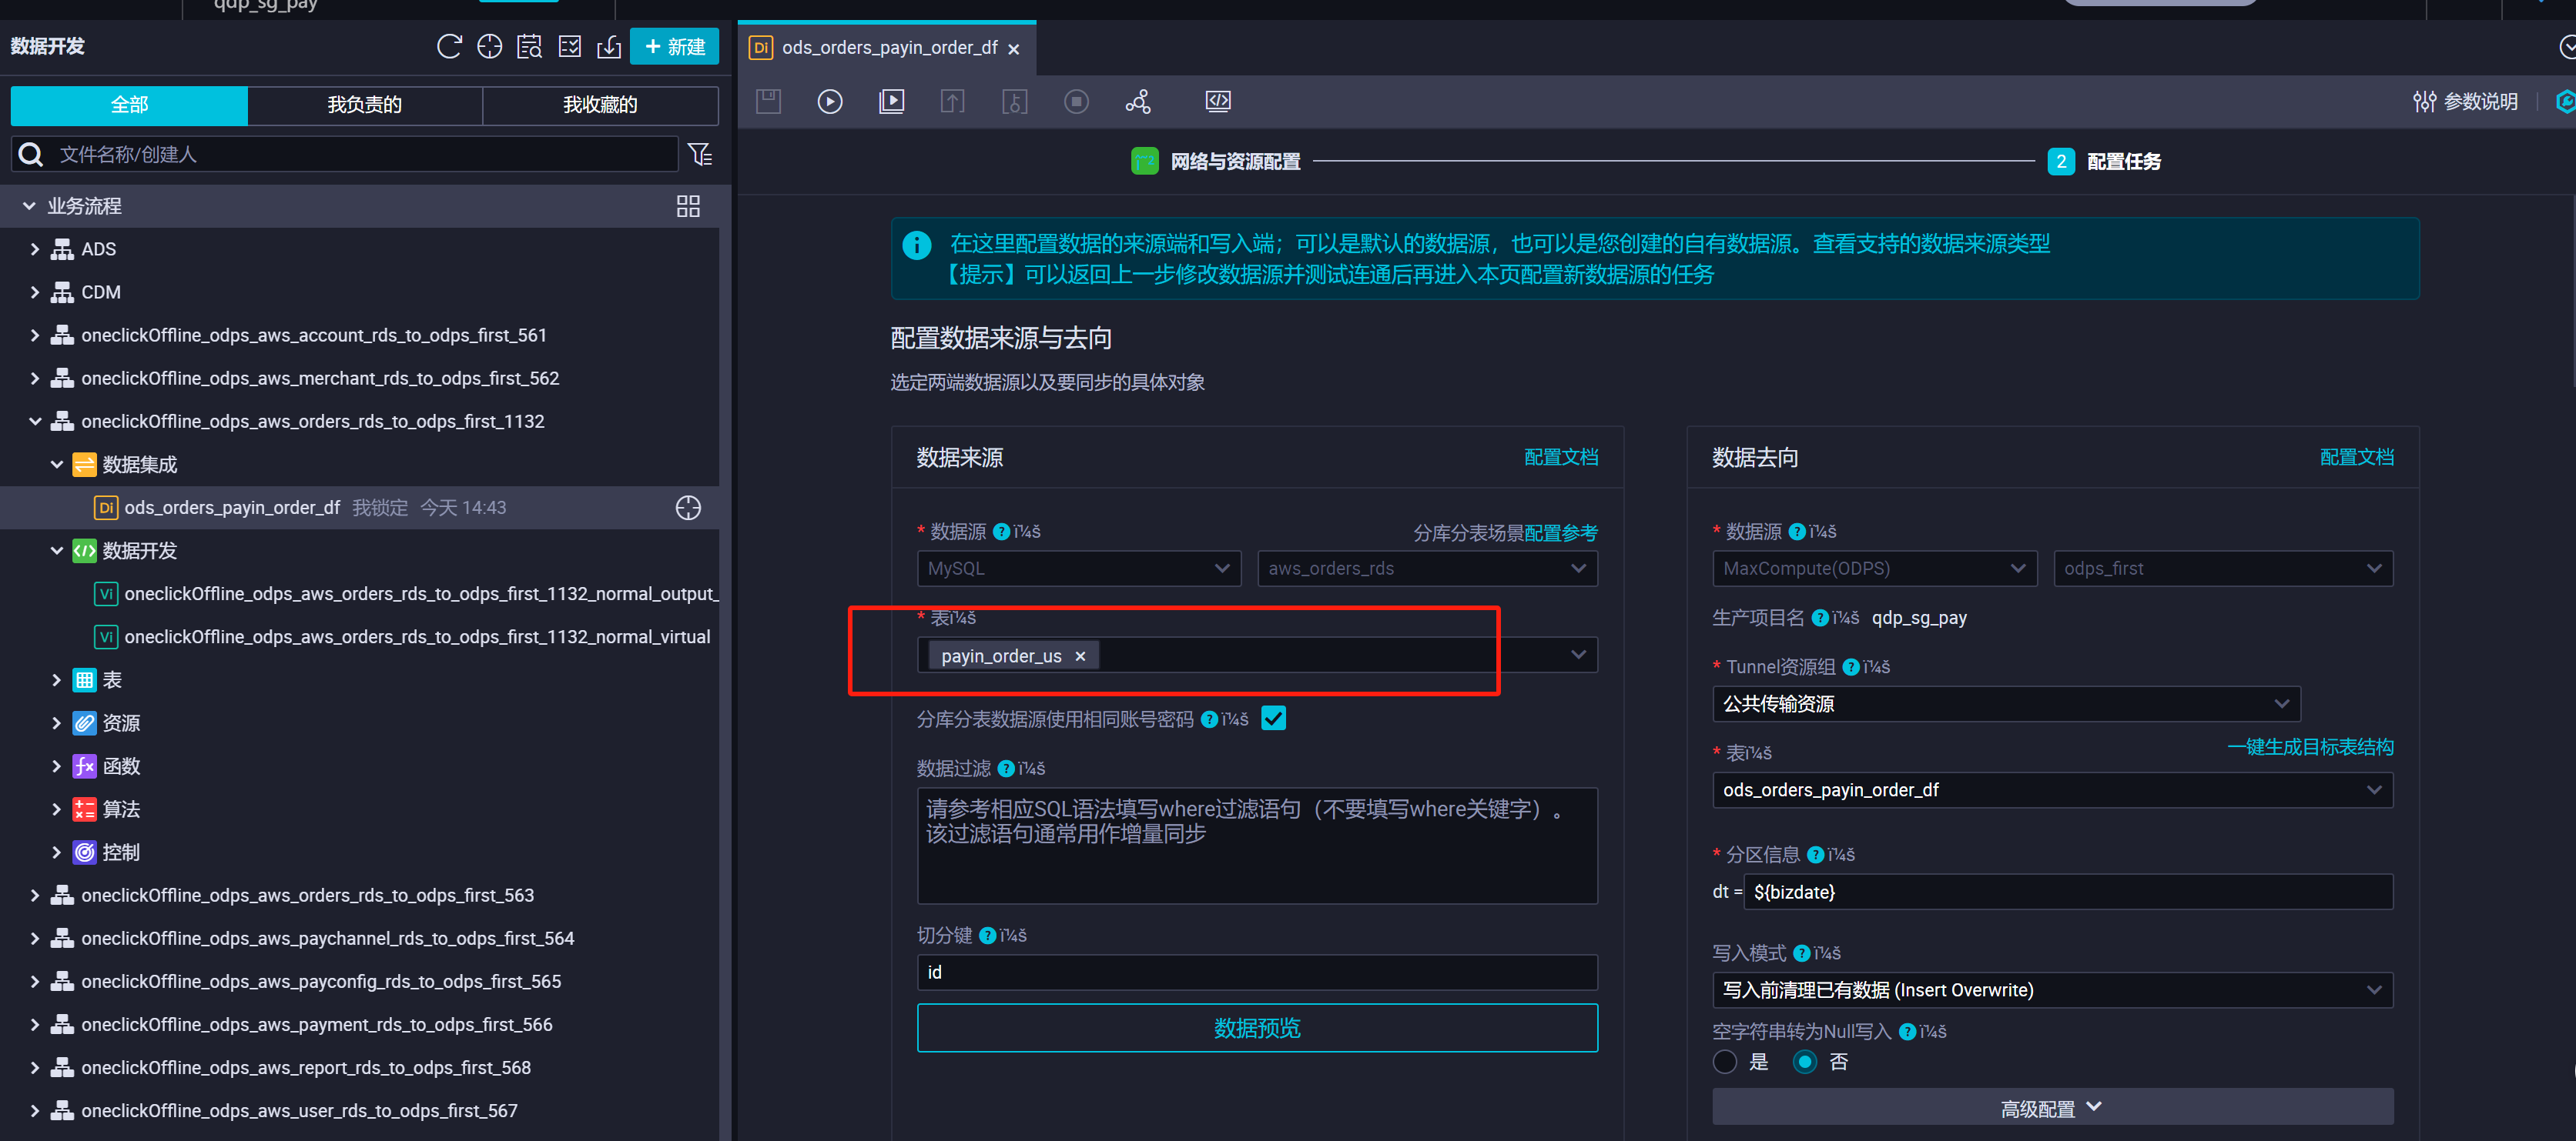Open the odps_first datasource dropdown
This screenshot has height=1141, width=2576.
[2223, 569]
